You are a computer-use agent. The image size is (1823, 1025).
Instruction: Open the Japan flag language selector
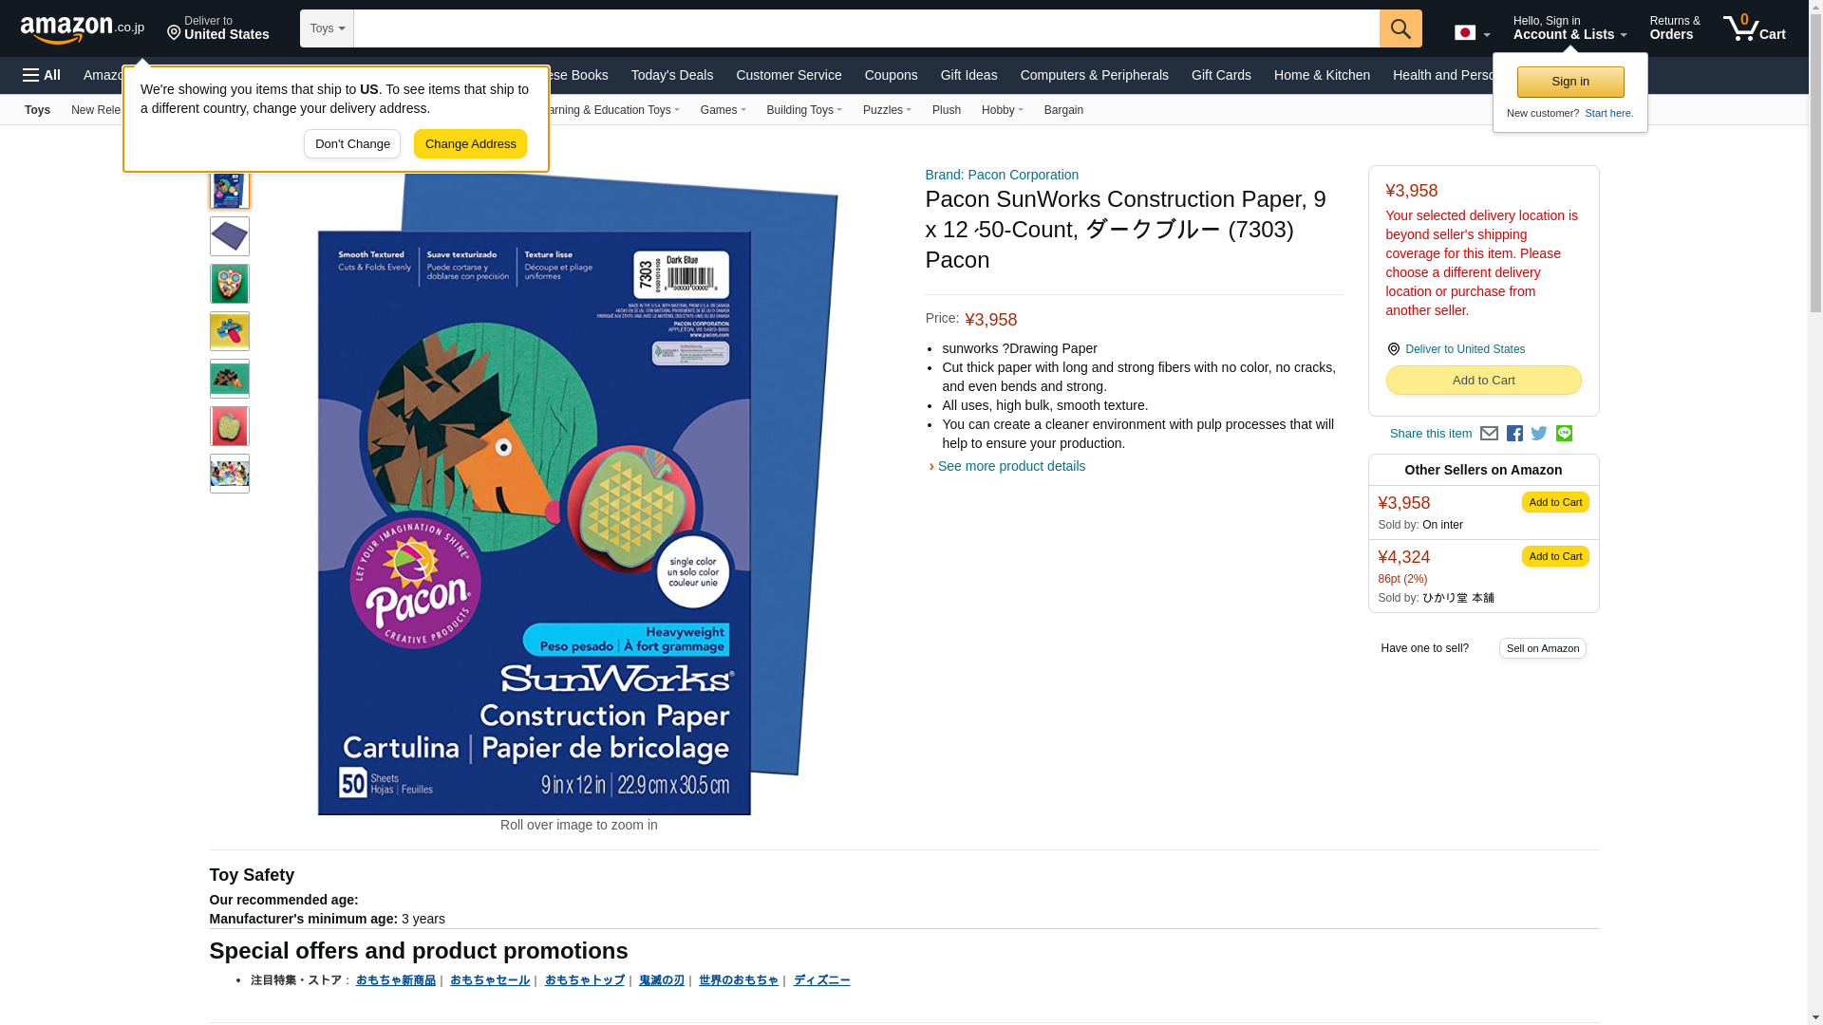tap(1472, 33)
